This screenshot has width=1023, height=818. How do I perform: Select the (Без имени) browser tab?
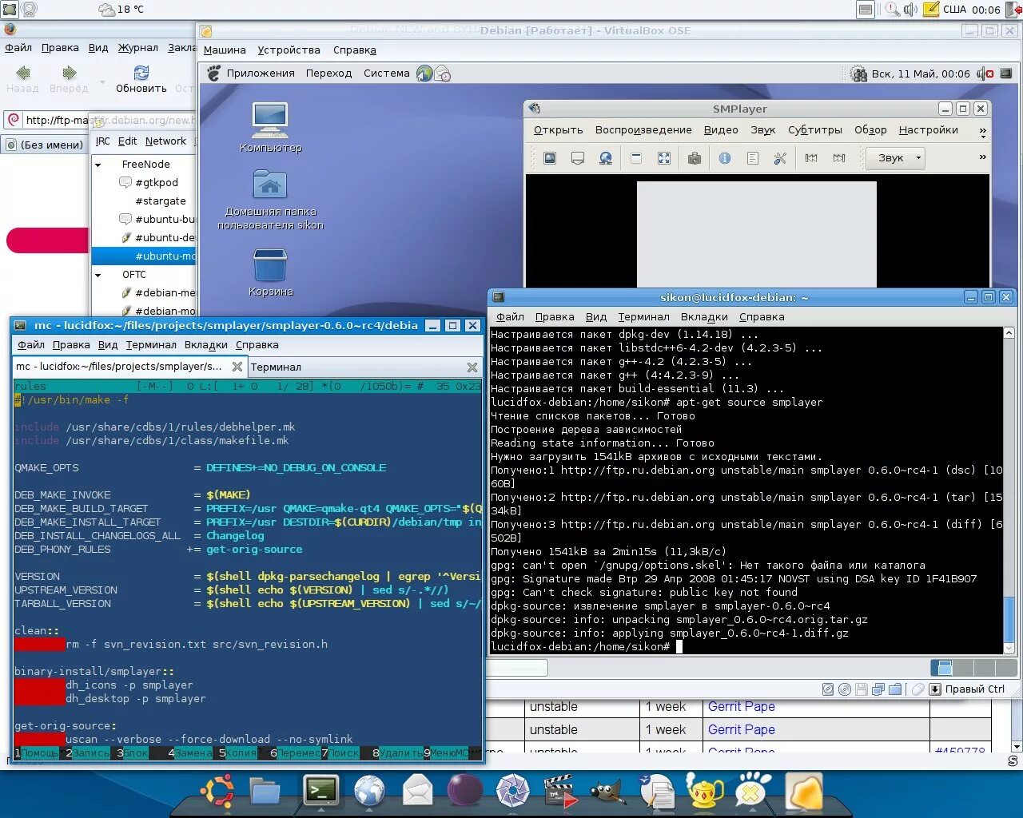(45, 145)
